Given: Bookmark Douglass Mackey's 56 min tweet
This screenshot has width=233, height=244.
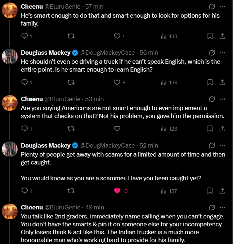Looking at the screenshot, I should click(210, 82).
